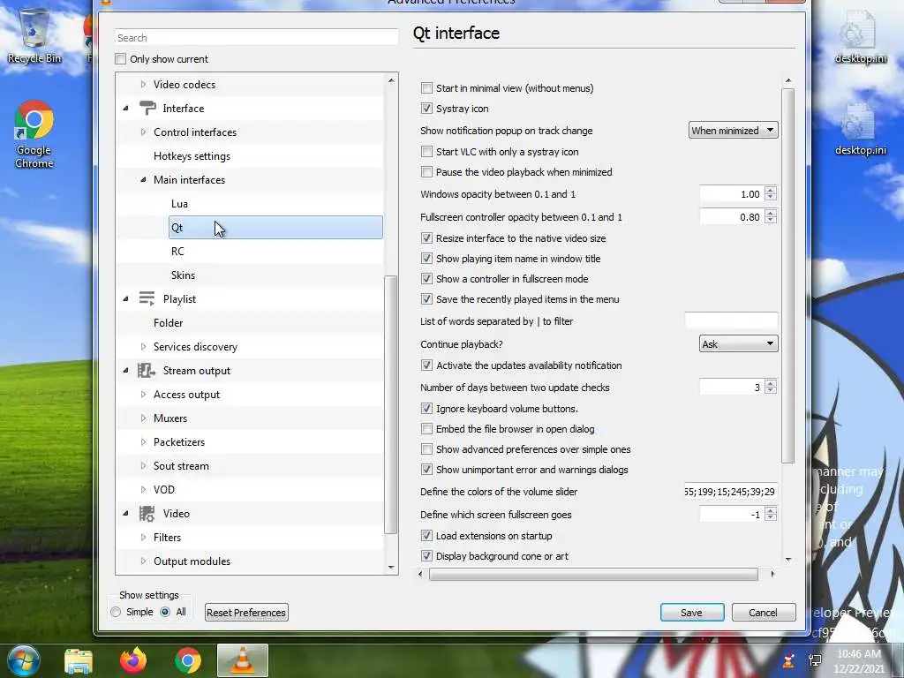Toggle Display background cone or art
This screenshot has width=904, height=678.
[x=426, y=556]
